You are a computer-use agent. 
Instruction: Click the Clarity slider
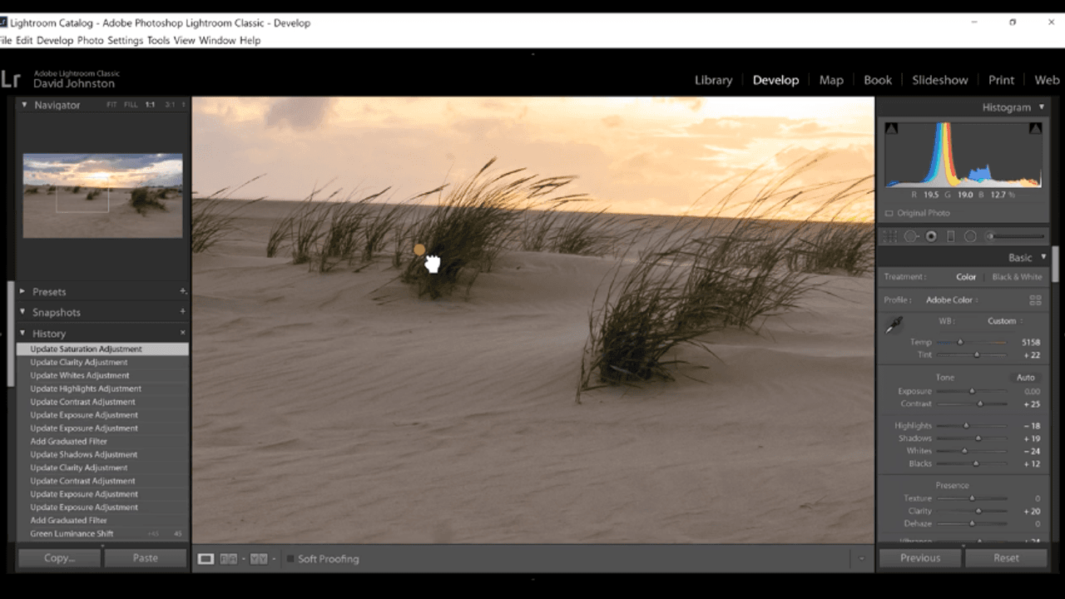pyautogui.click(x=971, y=511)
